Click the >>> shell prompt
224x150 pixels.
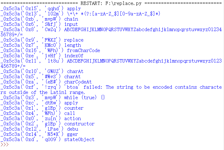coord(4,145)
